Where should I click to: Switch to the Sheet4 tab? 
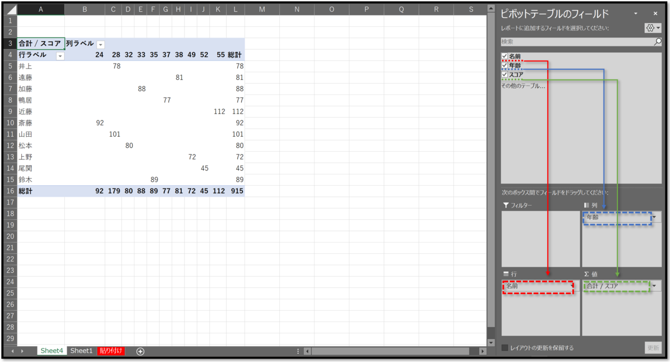point(51,351)
